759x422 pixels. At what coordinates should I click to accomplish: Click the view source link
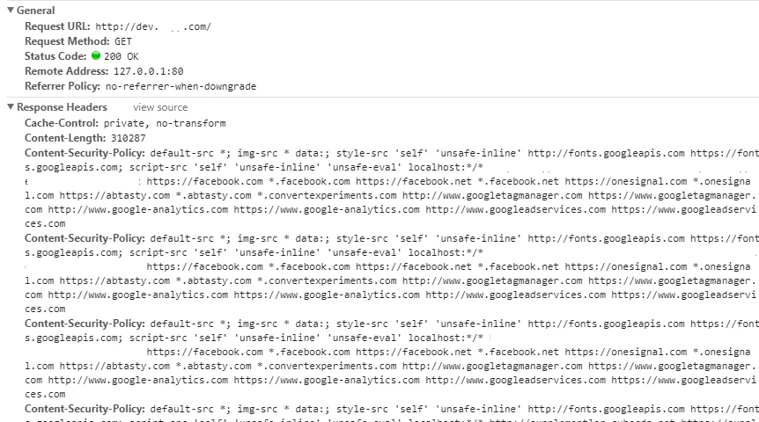[x=160, y=107]
